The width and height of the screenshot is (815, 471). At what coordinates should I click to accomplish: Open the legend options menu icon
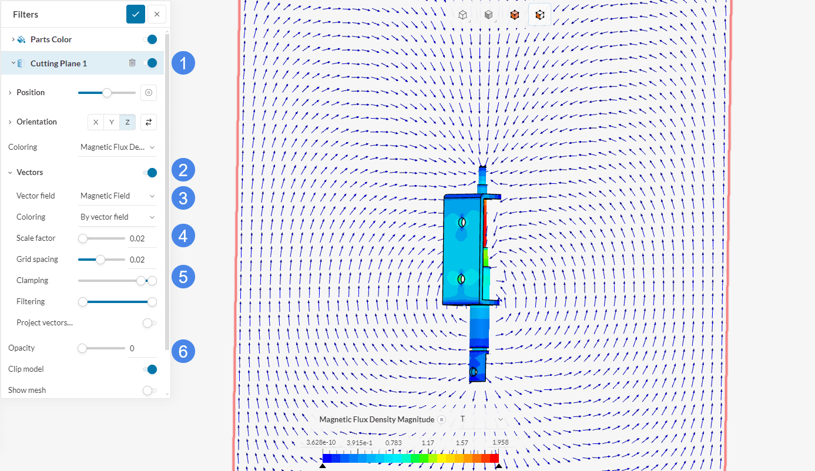tap(441, 419)
